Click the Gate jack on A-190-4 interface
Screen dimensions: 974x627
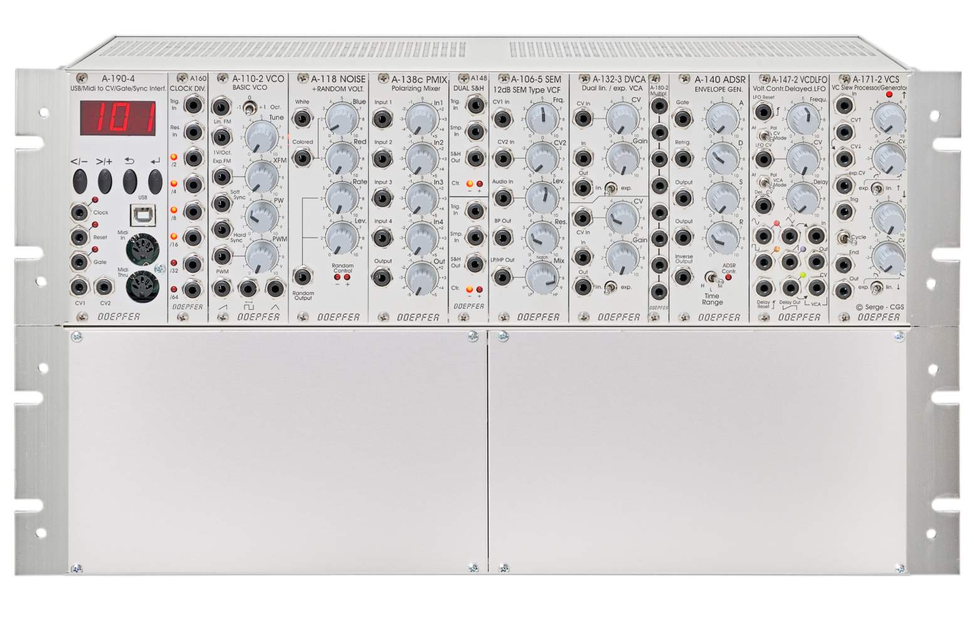80,261
